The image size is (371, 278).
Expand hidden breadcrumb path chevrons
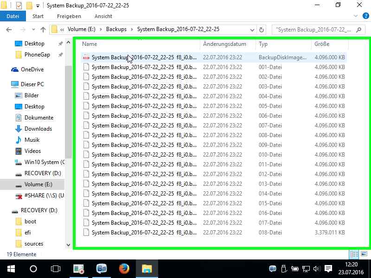tap(62, 30)
